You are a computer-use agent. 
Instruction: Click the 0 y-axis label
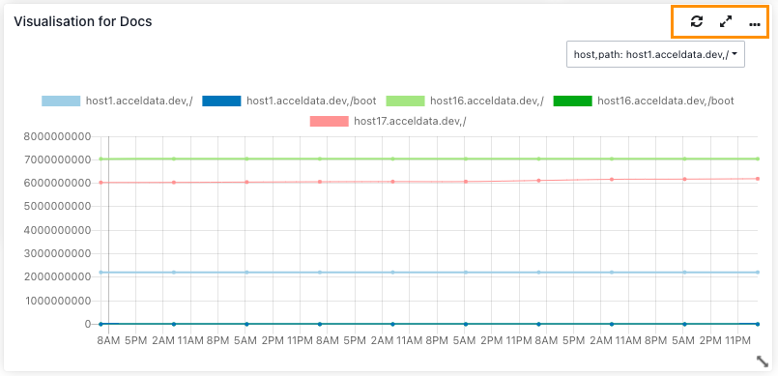(x=88, y=324)
